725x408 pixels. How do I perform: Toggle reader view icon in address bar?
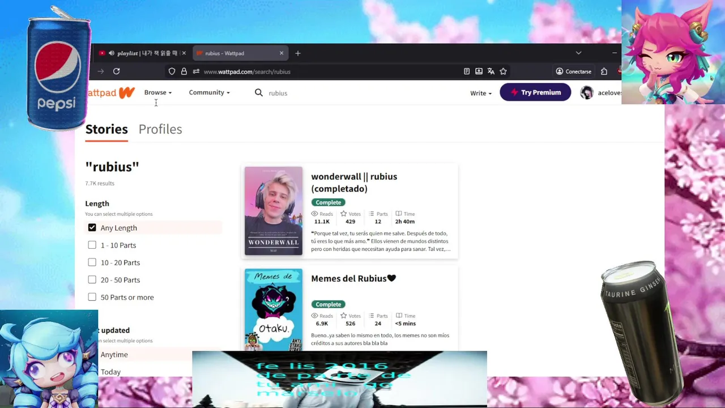pyautogui.click(x=467, y=71)
